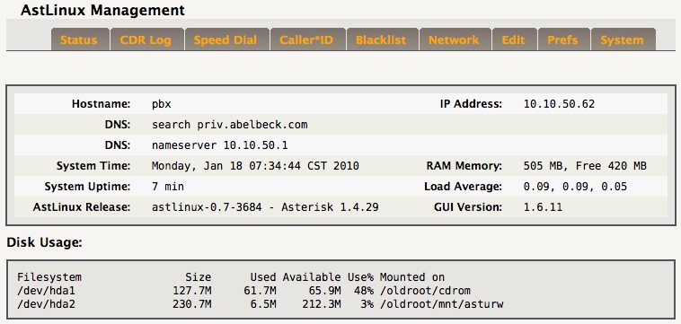Screen dimensions: 681x324
Task: Click the 'Filesystem' column header
Action: coord(49,277)
